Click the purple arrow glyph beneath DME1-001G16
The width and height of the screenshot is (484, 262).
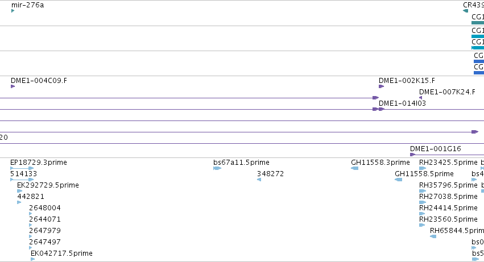(413, 155)
